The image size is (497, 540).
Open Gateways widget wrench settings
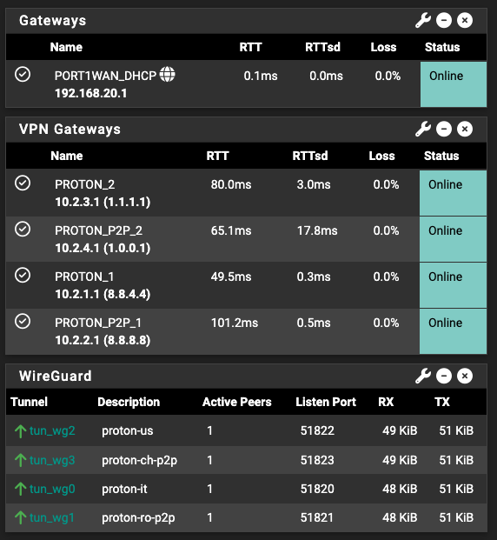(423, 20)
